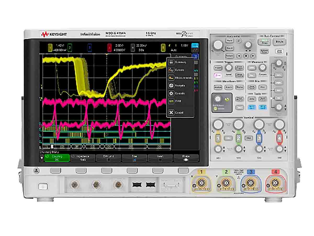Click the Math key in the right column
The image size is (314, 236).
[279, 90]
